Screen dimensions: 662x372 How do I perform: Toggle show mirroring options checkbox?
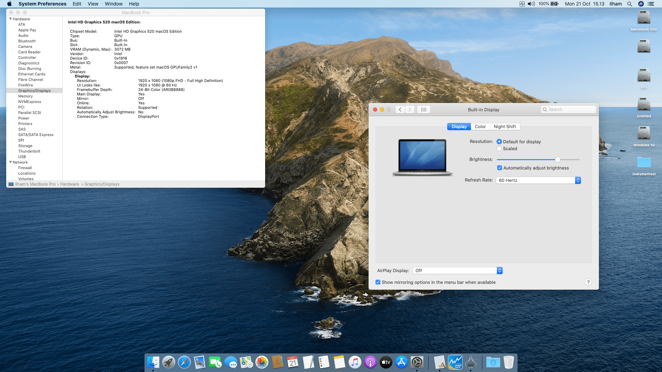378,282
